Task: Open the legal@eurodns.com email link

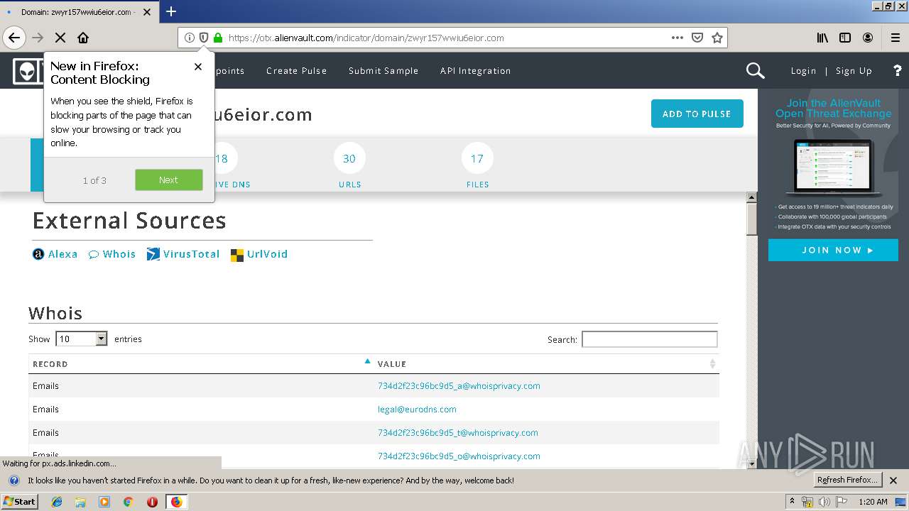Action: pyautogui.click(x=417, y=410)
